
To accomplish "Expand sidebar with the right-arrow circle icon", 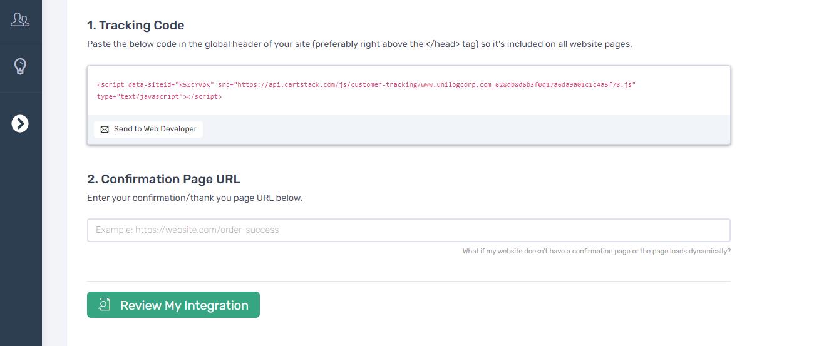I will tap(20, 124).
